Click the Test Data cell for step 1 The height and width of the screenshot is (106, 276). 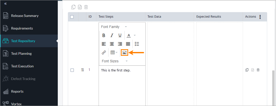coord(171,70)
